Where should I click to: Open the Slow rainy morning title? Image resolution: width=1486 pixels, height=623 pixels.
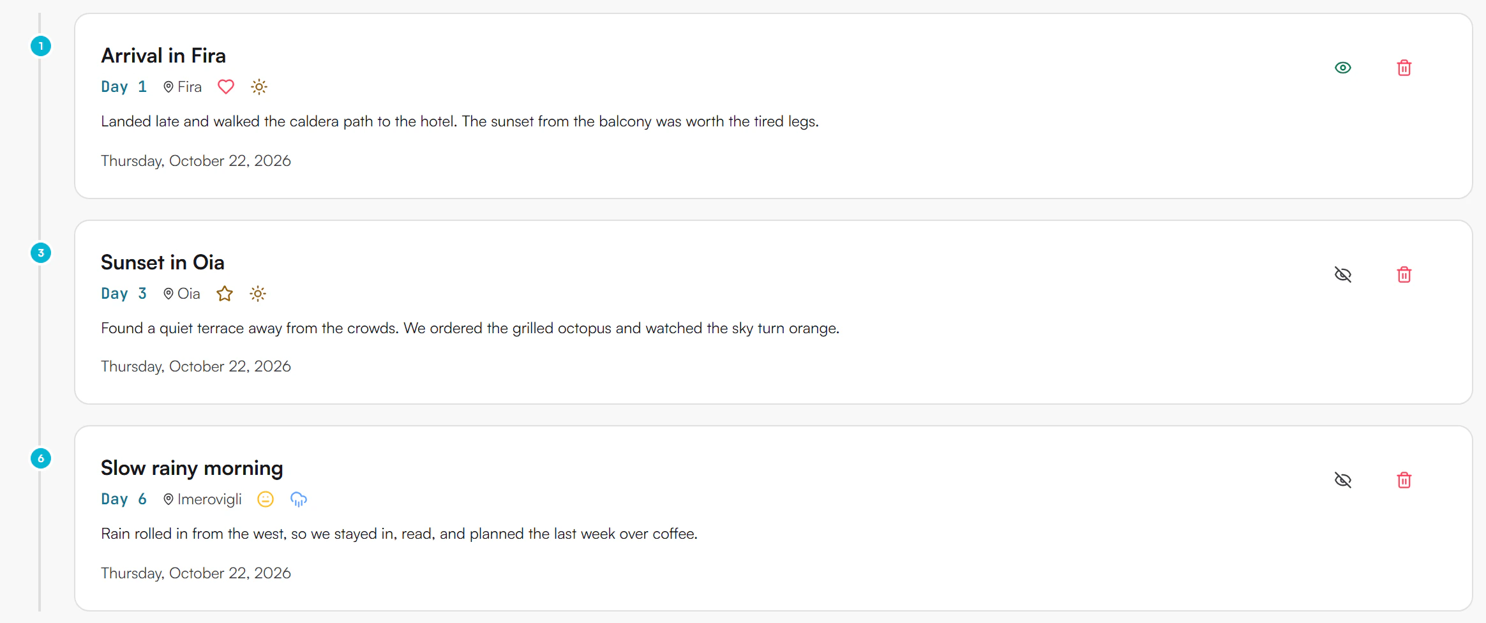coord(192,469)
